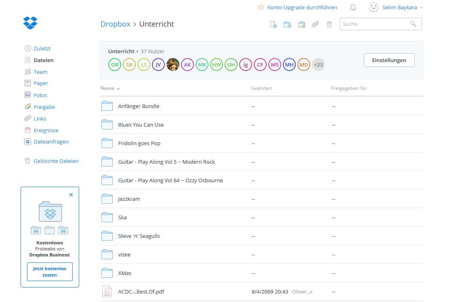
Task: Open Team in the sidebar
Action: point(40,72)
